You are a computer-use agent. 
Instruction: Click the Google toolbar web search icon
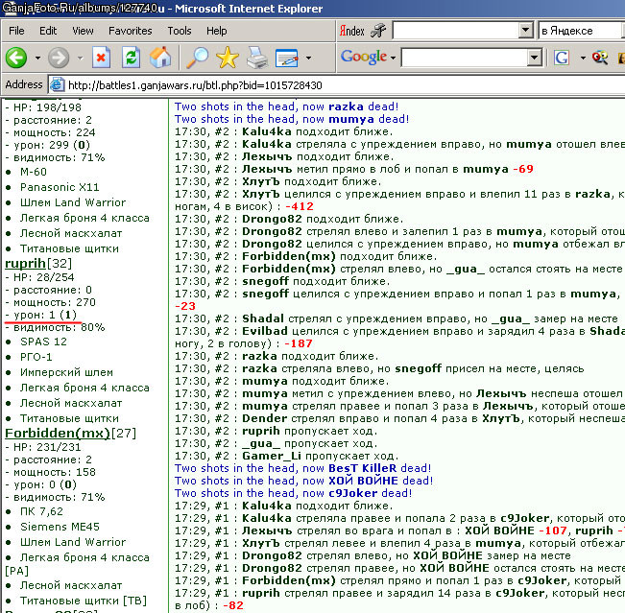(x=600, y=58)
